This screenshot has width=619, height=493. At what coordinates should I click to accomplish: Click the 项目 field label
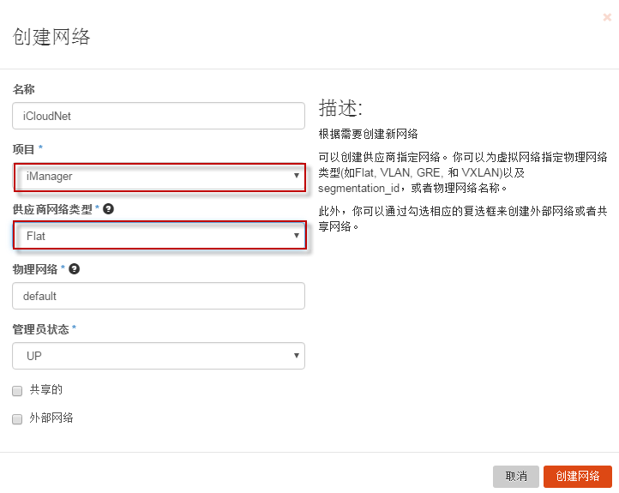24,149
